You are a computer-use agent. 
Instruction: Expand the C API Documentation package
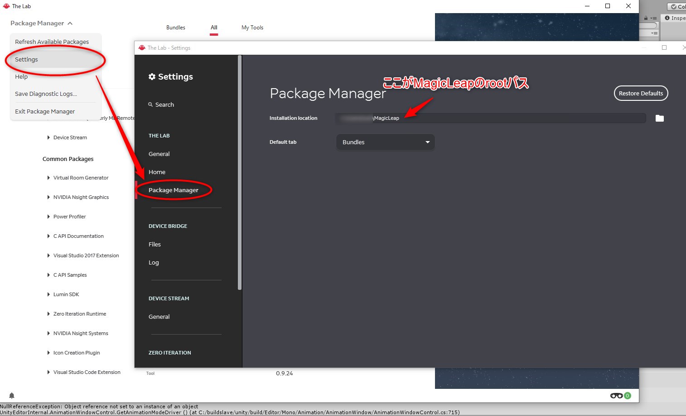tap(48, 236)
